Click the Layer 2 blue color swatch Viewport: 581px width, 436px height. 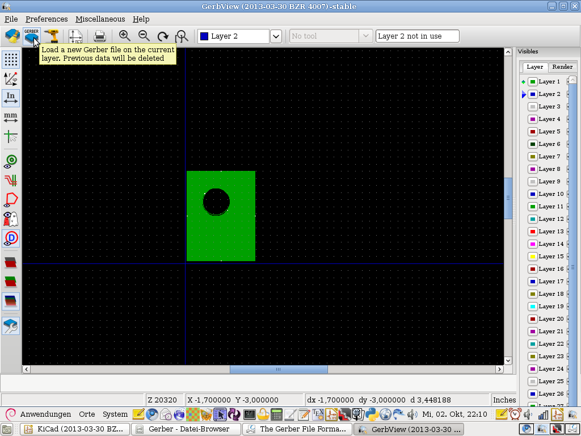[532, 94]
